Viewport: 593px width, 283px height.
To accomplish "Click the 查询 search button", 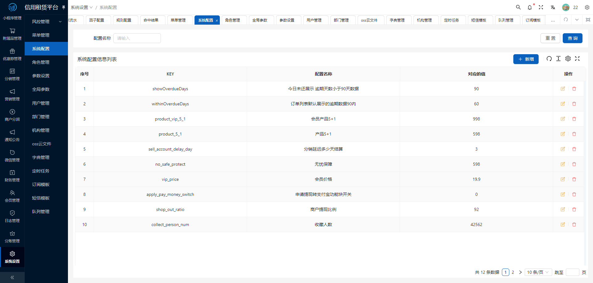I will tap(572, 38).
